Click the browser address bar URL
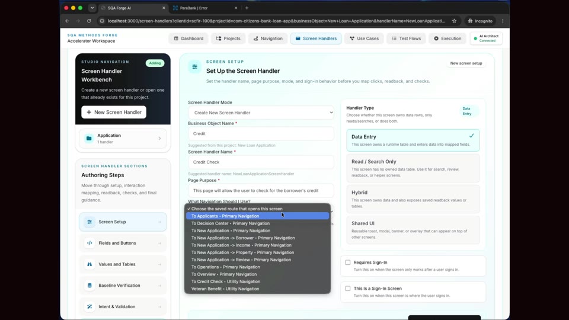Viewport: 569px width, 320px height. point(277,21)
